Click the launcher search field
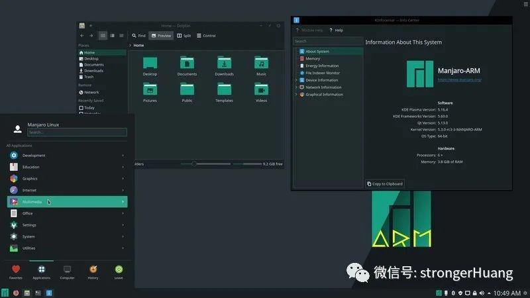Viewport: 530px width, 298px height. pyautogui.click(x=77, y=132)
